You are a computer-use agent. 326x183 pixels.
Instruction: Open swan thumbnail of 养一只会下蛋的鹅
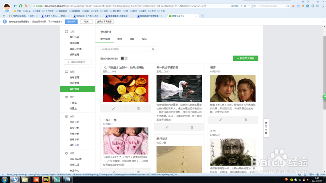click(x=179, y=88)
